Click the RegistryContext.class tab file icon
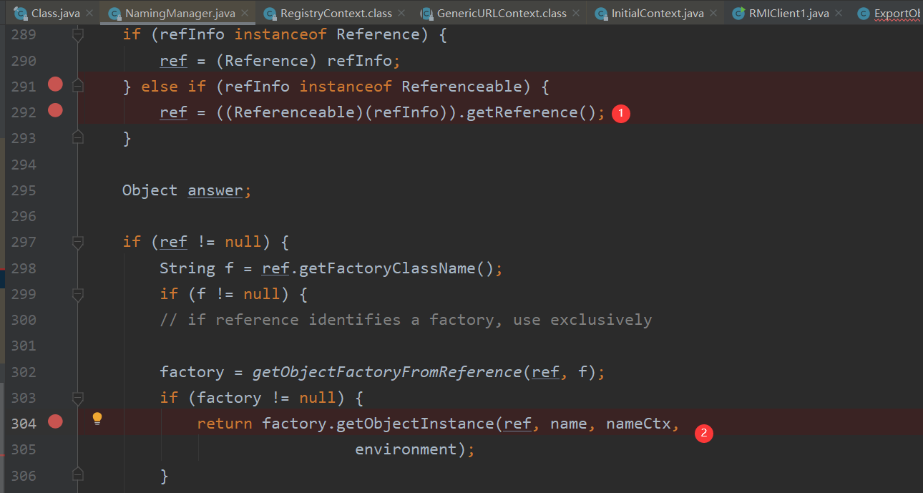This screenshot has height=493, width=923. coord(270,13)
